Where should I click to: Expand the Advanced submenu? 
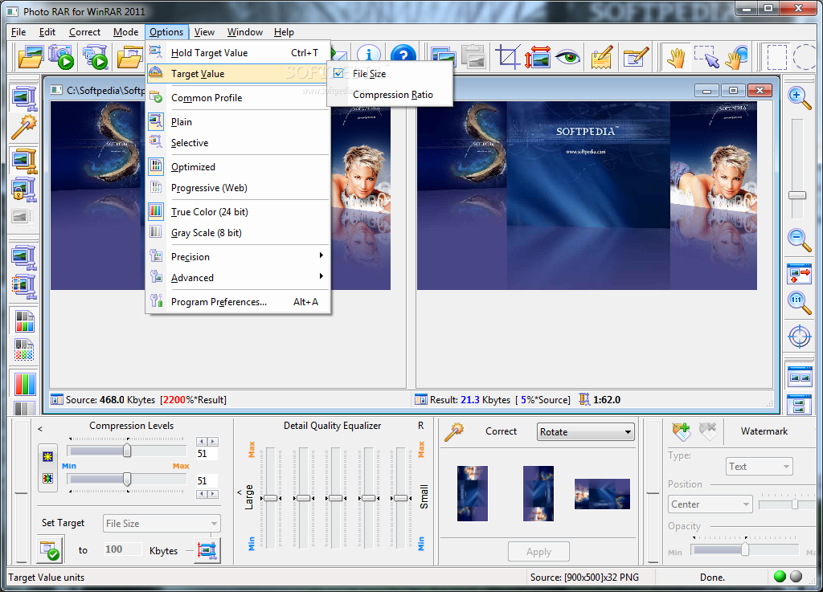point(238,277)
